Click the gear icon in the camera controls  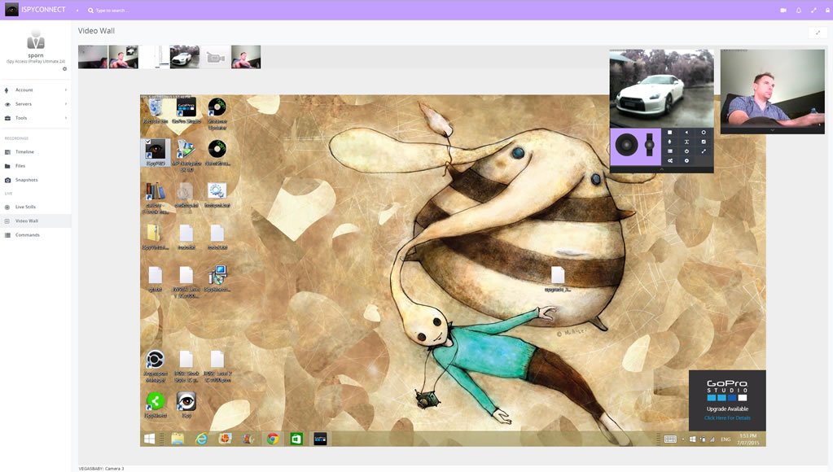point(686,160)
